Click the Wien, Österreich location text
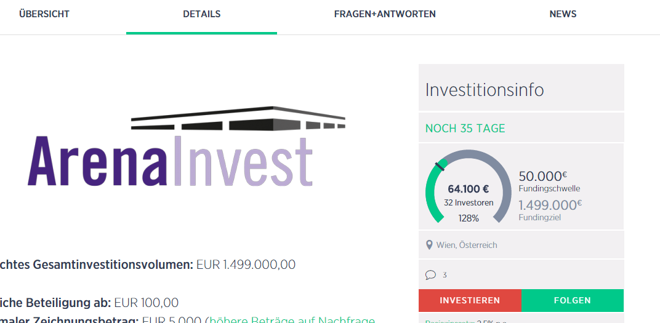Screen dimensions: 660x323 click(x=467, y=245)
